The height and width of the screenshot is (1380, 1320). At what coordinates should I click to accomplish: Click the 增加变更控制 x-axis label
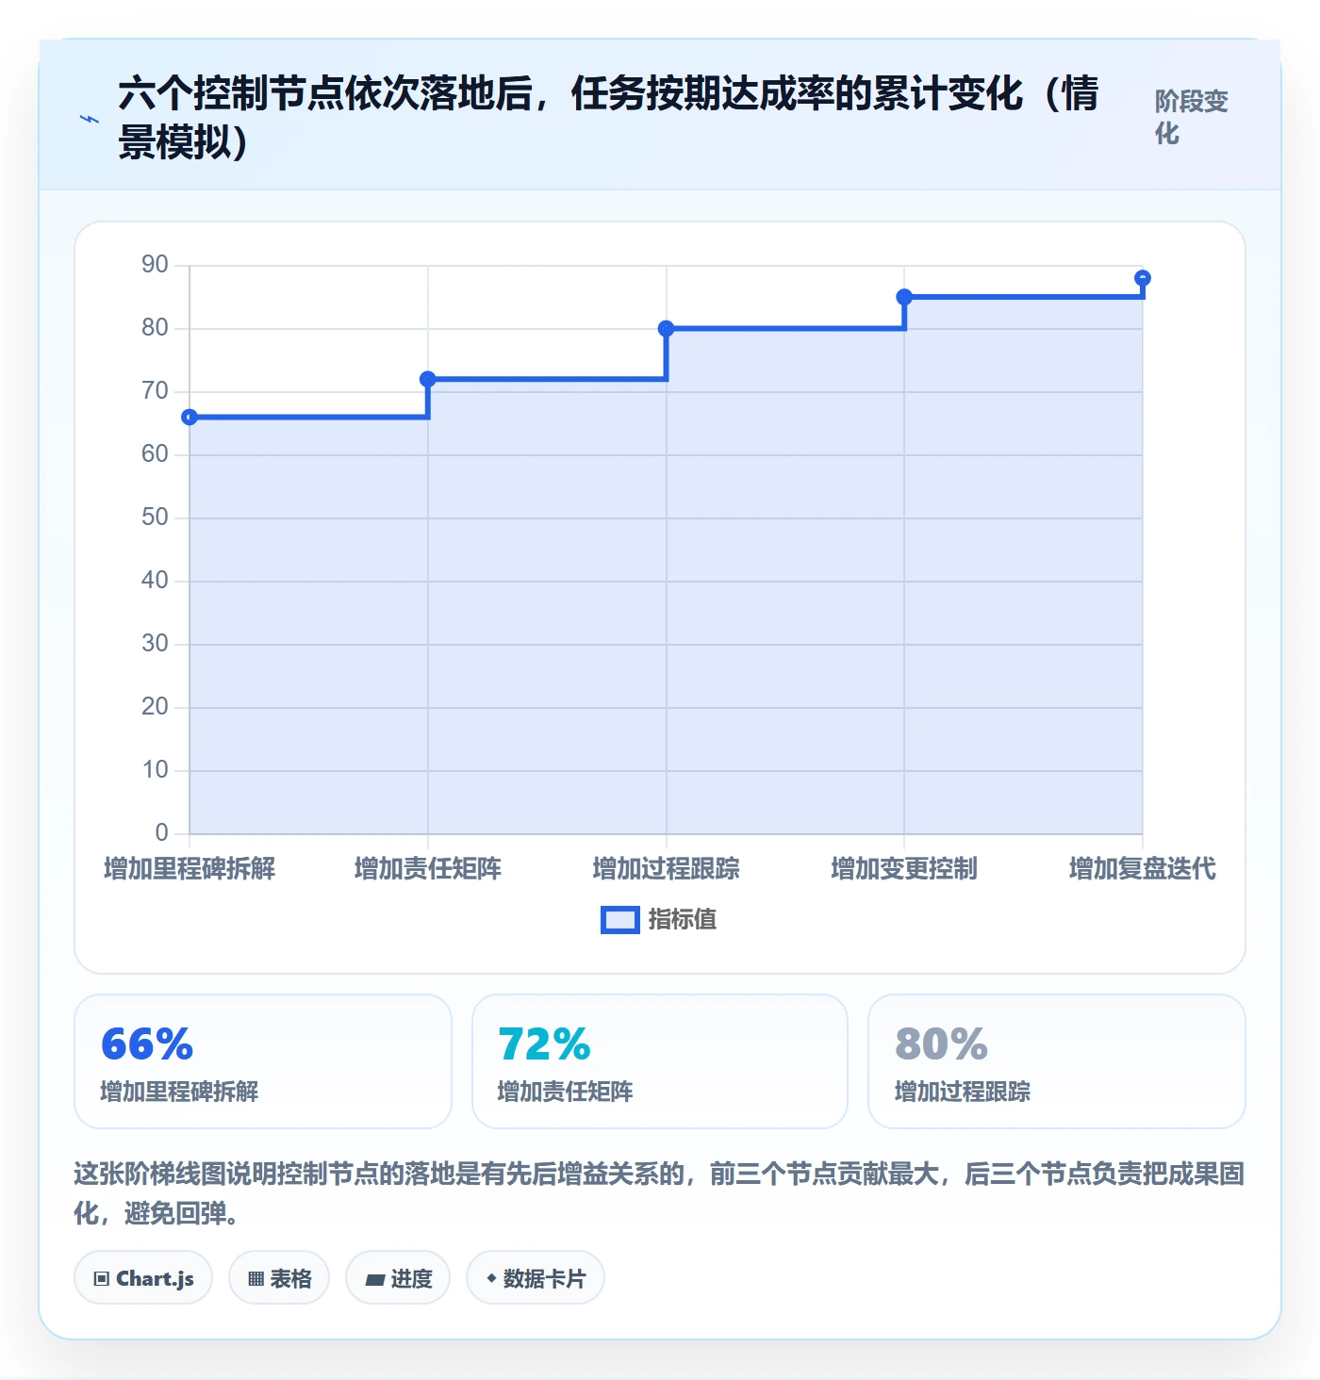pyautogui.click(x=904, y=868)
